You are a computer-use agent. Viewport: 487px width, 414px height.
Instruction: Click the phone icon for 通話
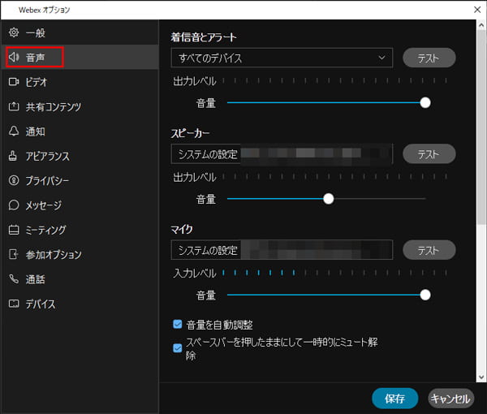[x=14, y=279]
